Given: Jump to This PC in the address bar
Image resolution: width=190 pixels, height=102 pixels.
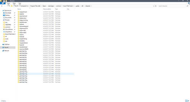Looking at the screenshot, I should (16, 6).
